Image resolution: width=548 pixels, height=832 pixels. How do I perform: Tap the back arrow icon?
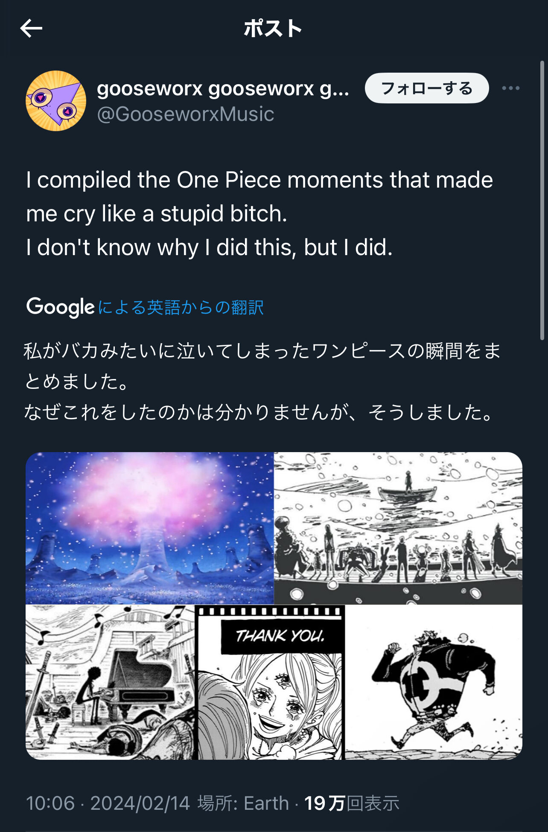(x=31, y=29)
